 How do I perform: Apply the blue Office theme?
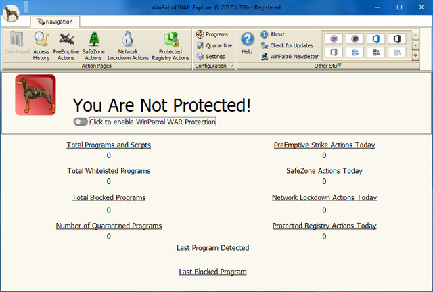coord(376,39)
